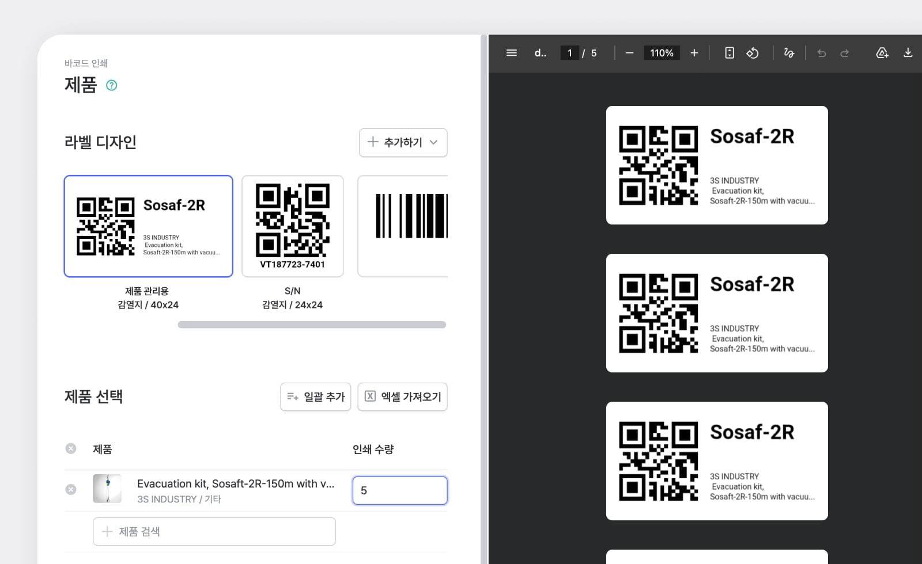Viewport: 922px width, 564px height.
Task: Select the barcode label design thumbnail
Action: click(403, 226)
